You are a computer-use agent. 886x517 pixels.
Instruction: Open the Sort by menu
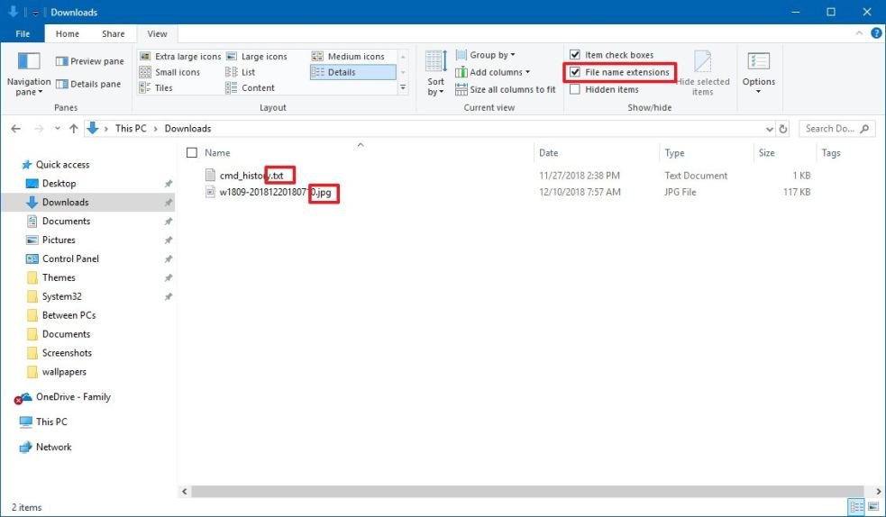[436, 74]
